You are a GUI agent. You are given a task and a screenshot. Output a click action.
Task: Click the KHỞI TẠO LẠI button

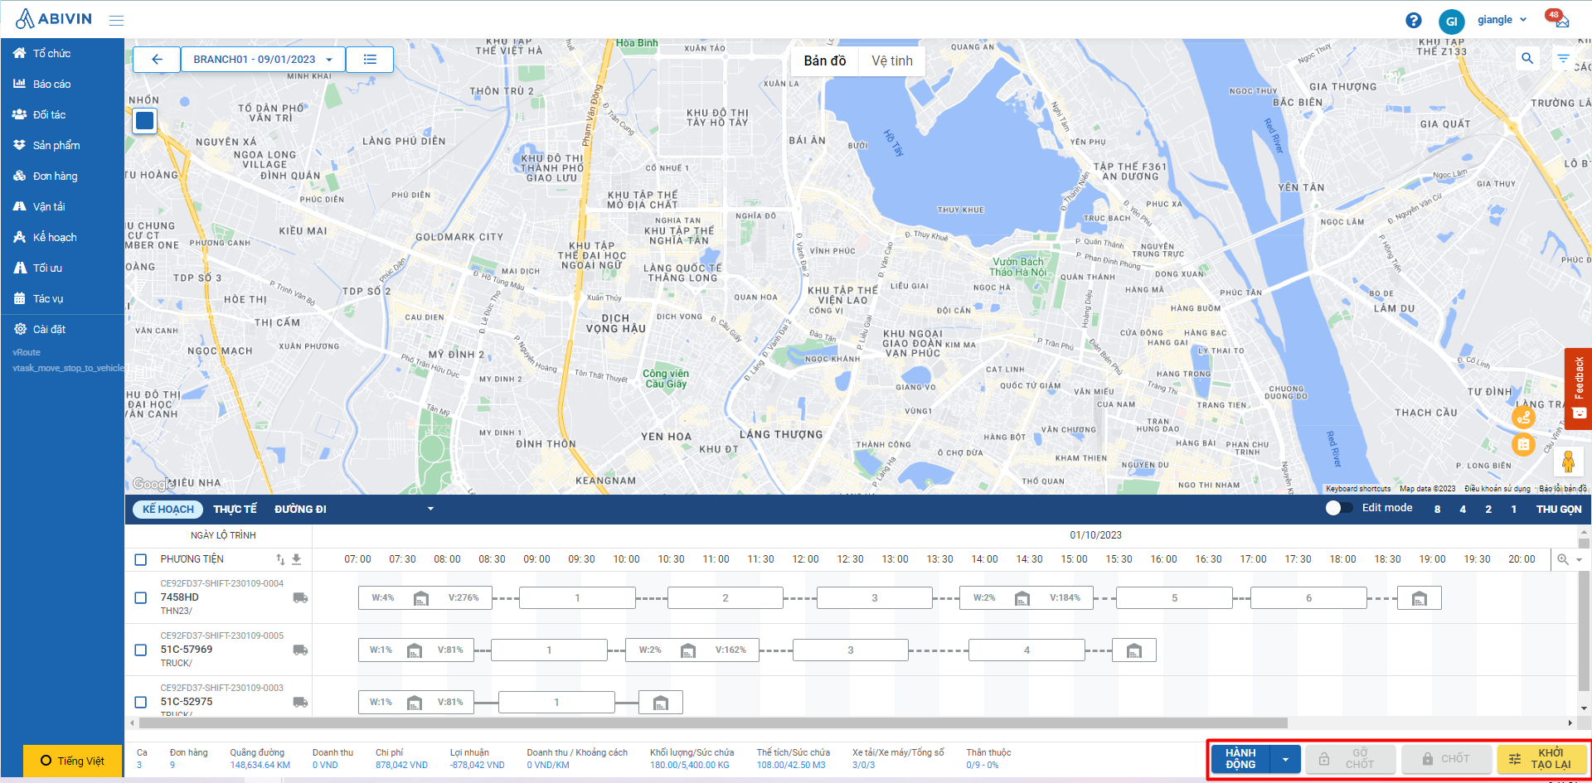[1541, 759]
